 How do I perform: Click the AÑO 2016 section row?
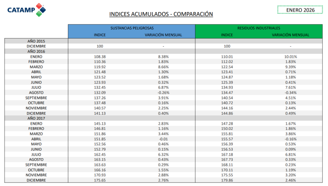36,51
